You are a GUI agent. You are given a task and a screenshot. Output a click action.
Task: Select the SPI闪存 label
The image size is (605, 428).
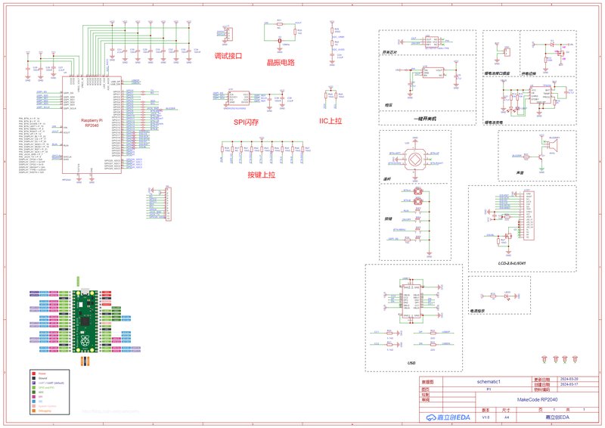(x=246, y=123)
